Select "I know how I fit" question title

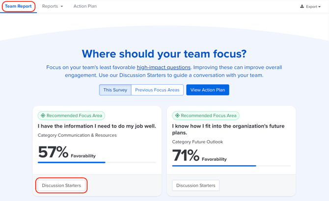(228, 129)
